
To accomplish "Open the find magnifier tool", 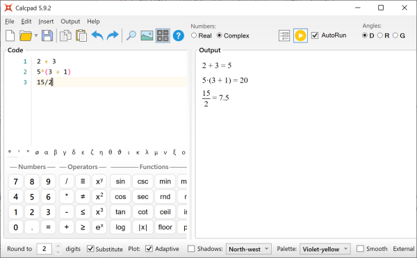I will (x=131, y=35).
